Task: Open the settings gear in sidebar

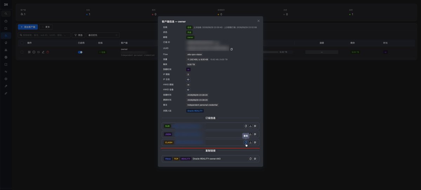Action: tap(6, 79)
